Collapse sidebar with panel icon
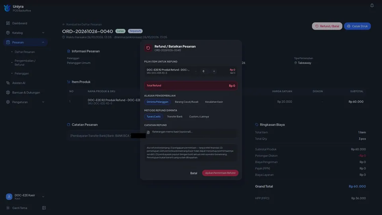The height and width of the screenshot is (215, 382). tap(44, 208)
